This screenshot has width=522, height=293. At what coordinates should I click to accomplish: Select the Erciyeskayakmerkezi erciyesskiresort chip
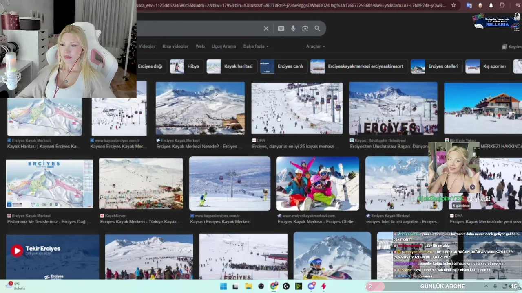358,66
